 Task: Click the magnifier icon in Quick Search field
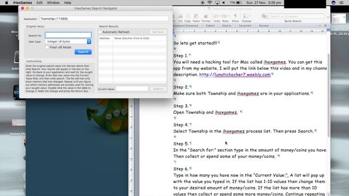[x=264, y=16]
